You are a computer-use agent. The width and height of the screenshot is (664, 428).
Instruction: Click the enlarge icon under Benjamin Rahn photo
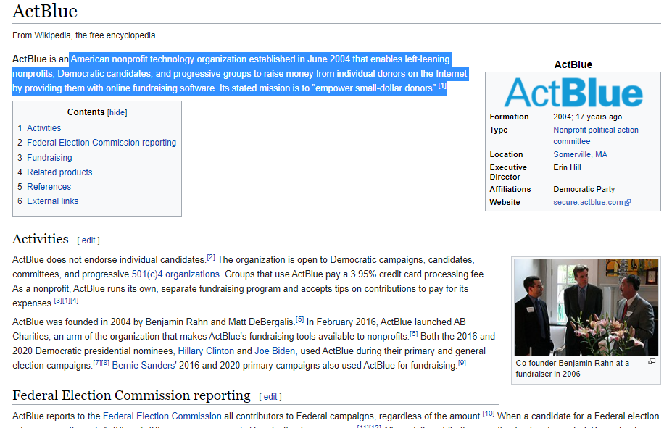(652, 361)
